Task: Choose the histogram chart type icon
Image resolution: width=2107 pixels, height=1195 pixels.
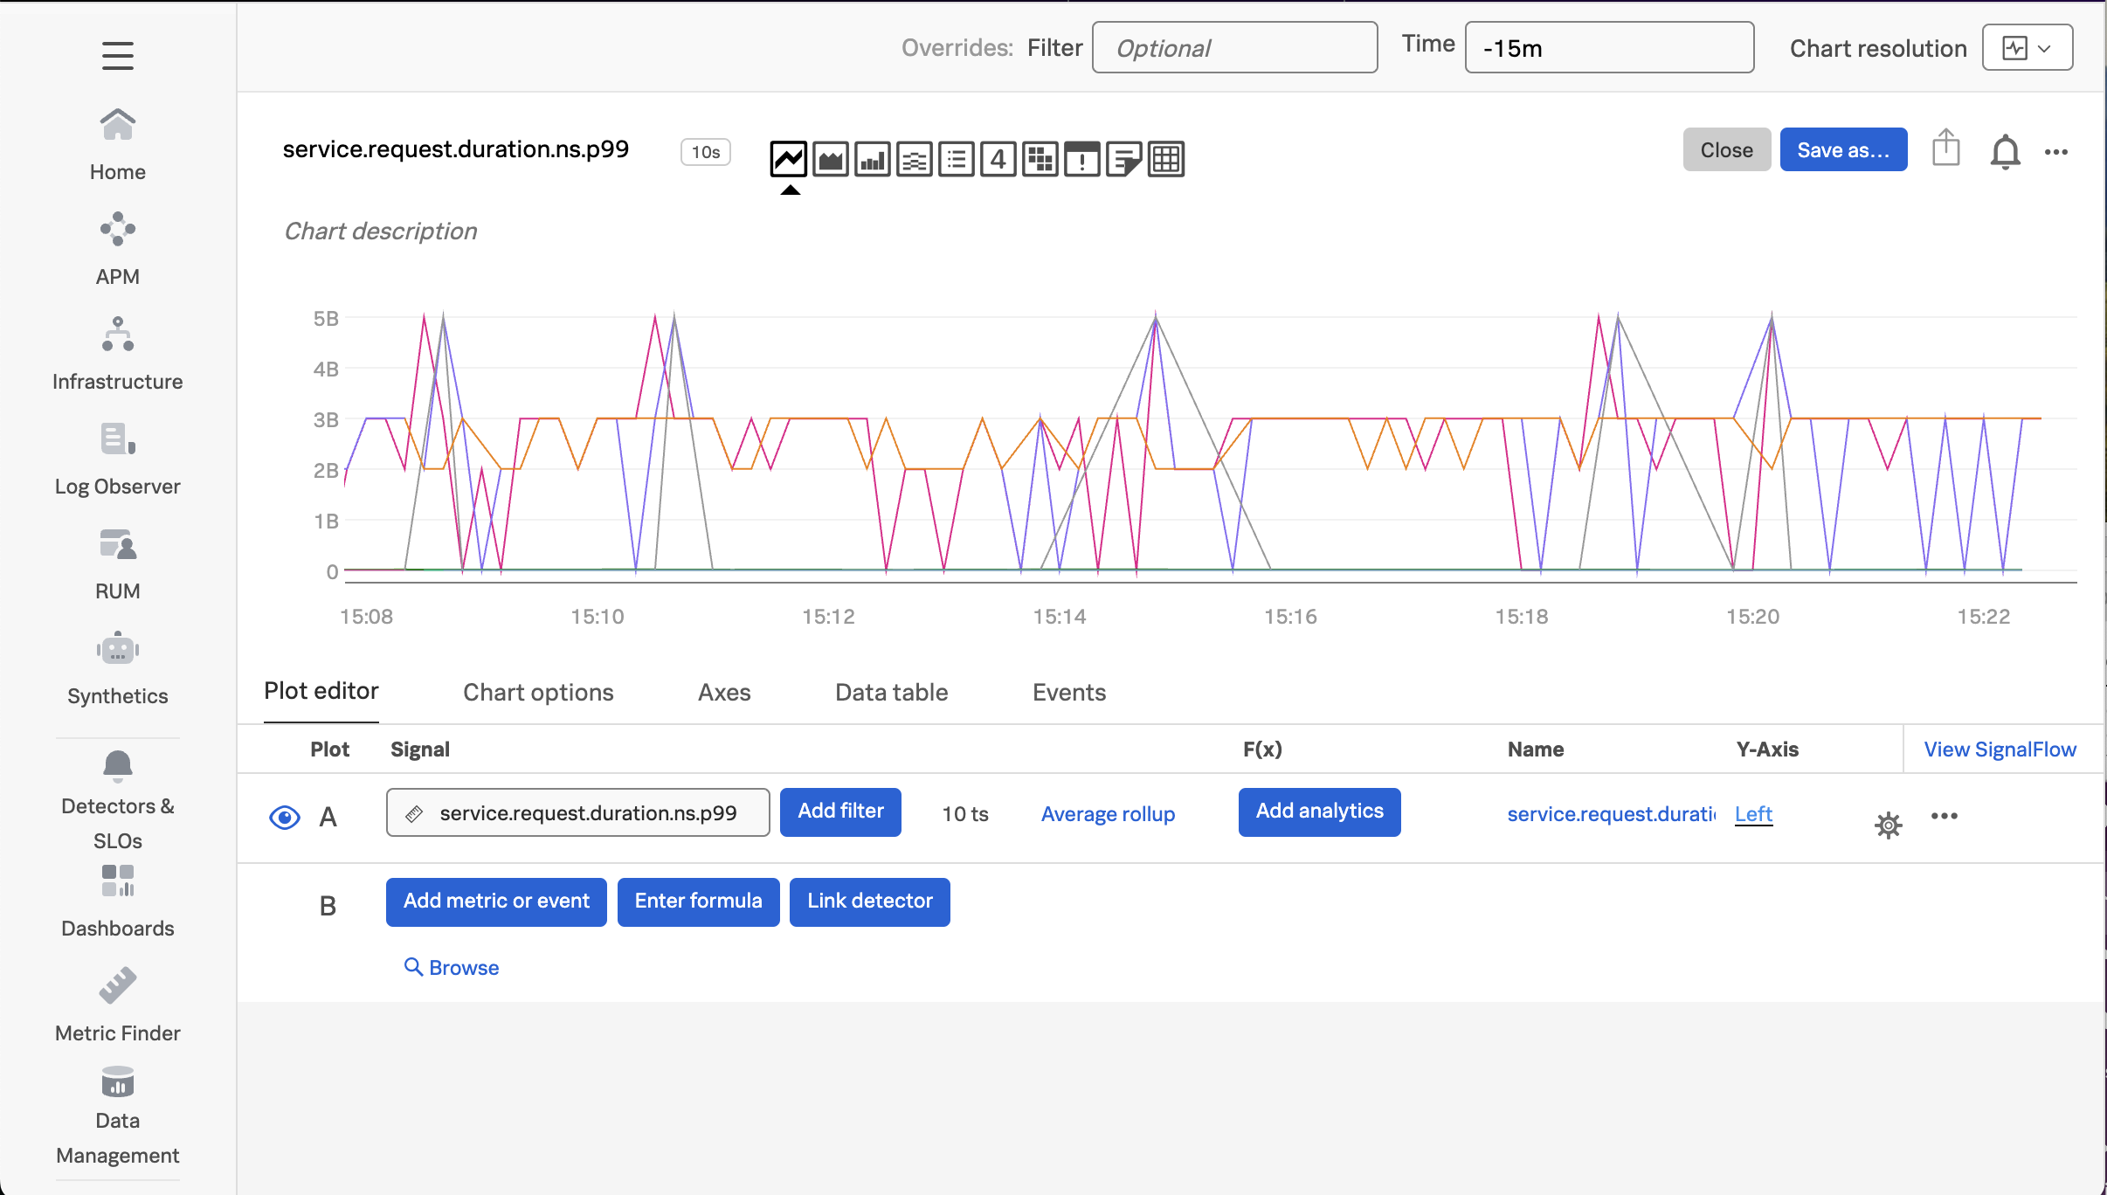Action: point(914,159)
